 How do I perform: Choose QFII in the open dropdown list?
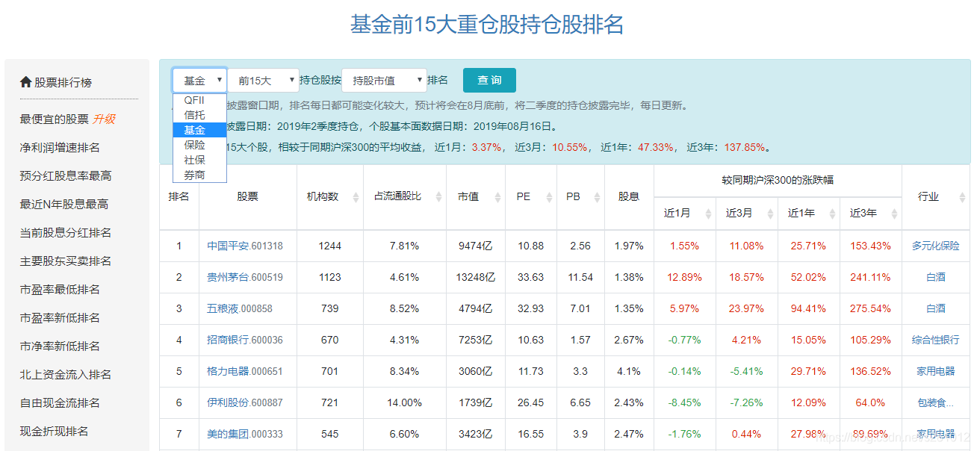[199, 100]
